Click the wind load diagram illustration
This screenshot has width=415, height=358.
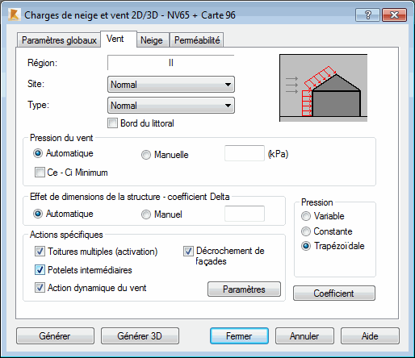click(x=323, y=88)
